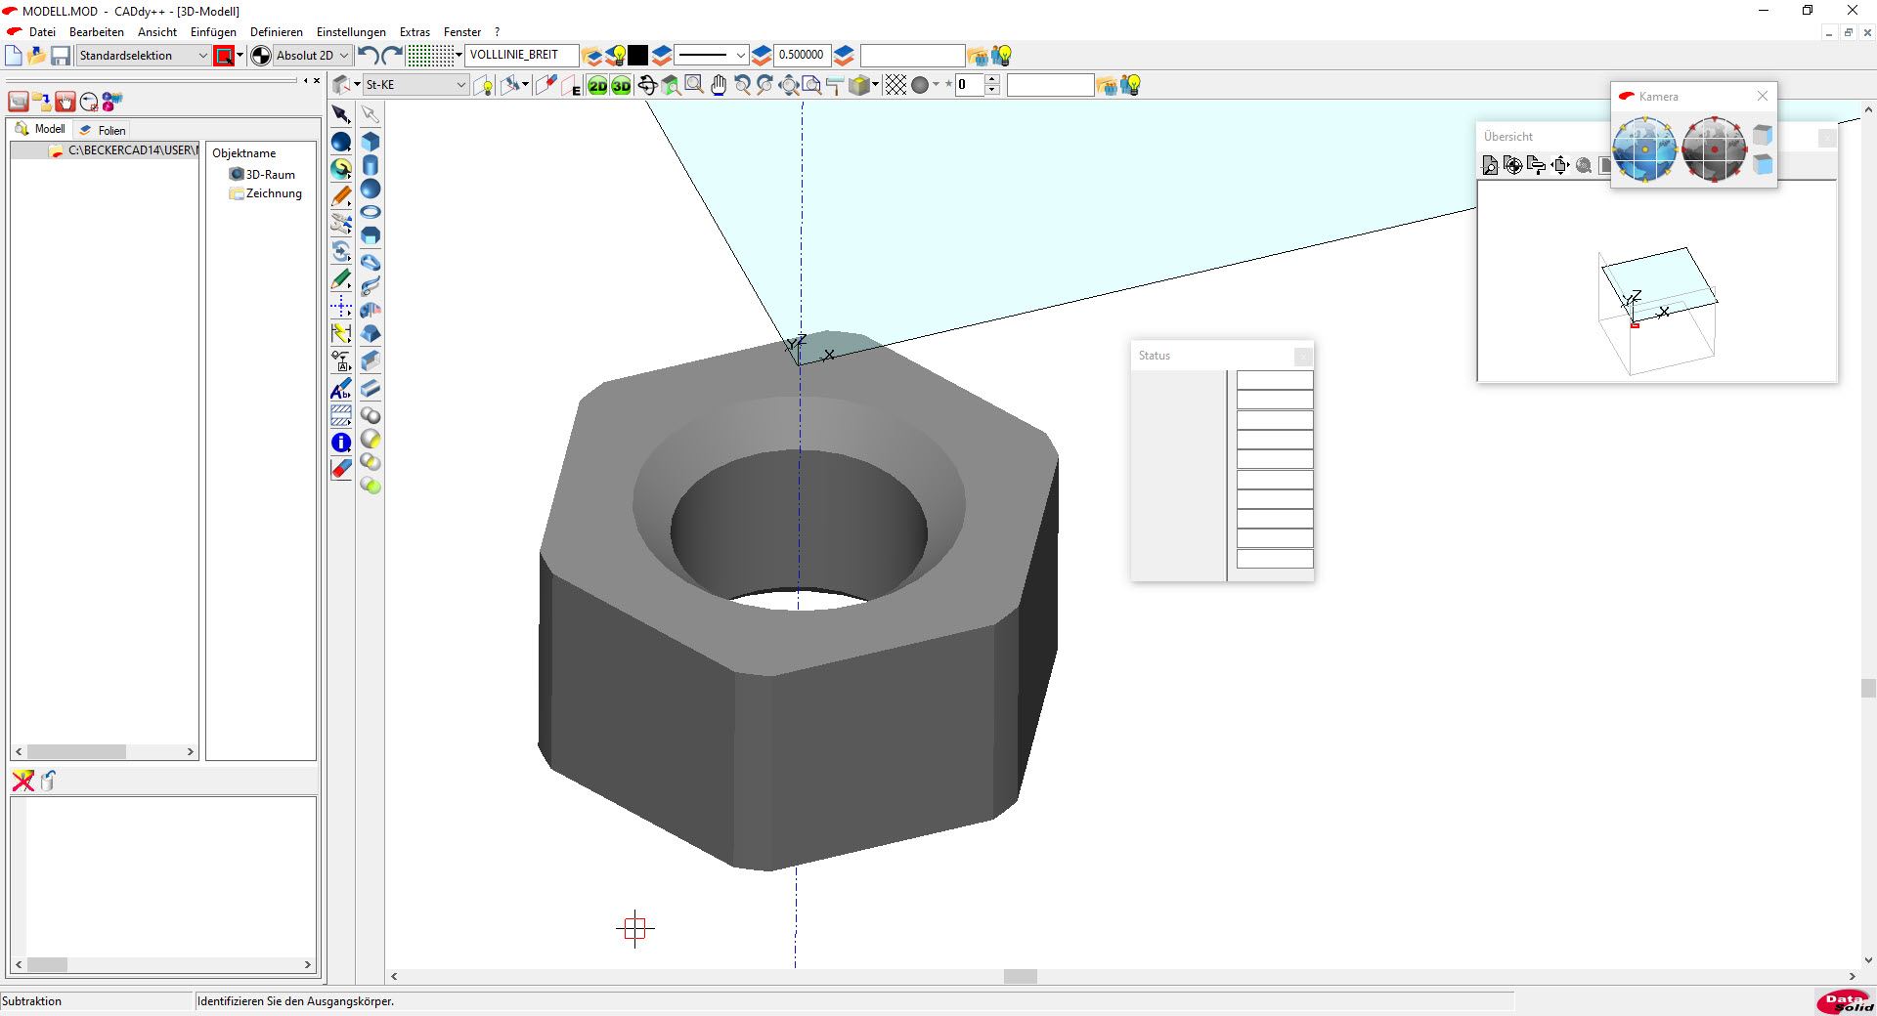This screenshot has height=1016, width=1877.
Task: Click the VOLLLINIE_BREIT line type field
Action: [521, 56]
